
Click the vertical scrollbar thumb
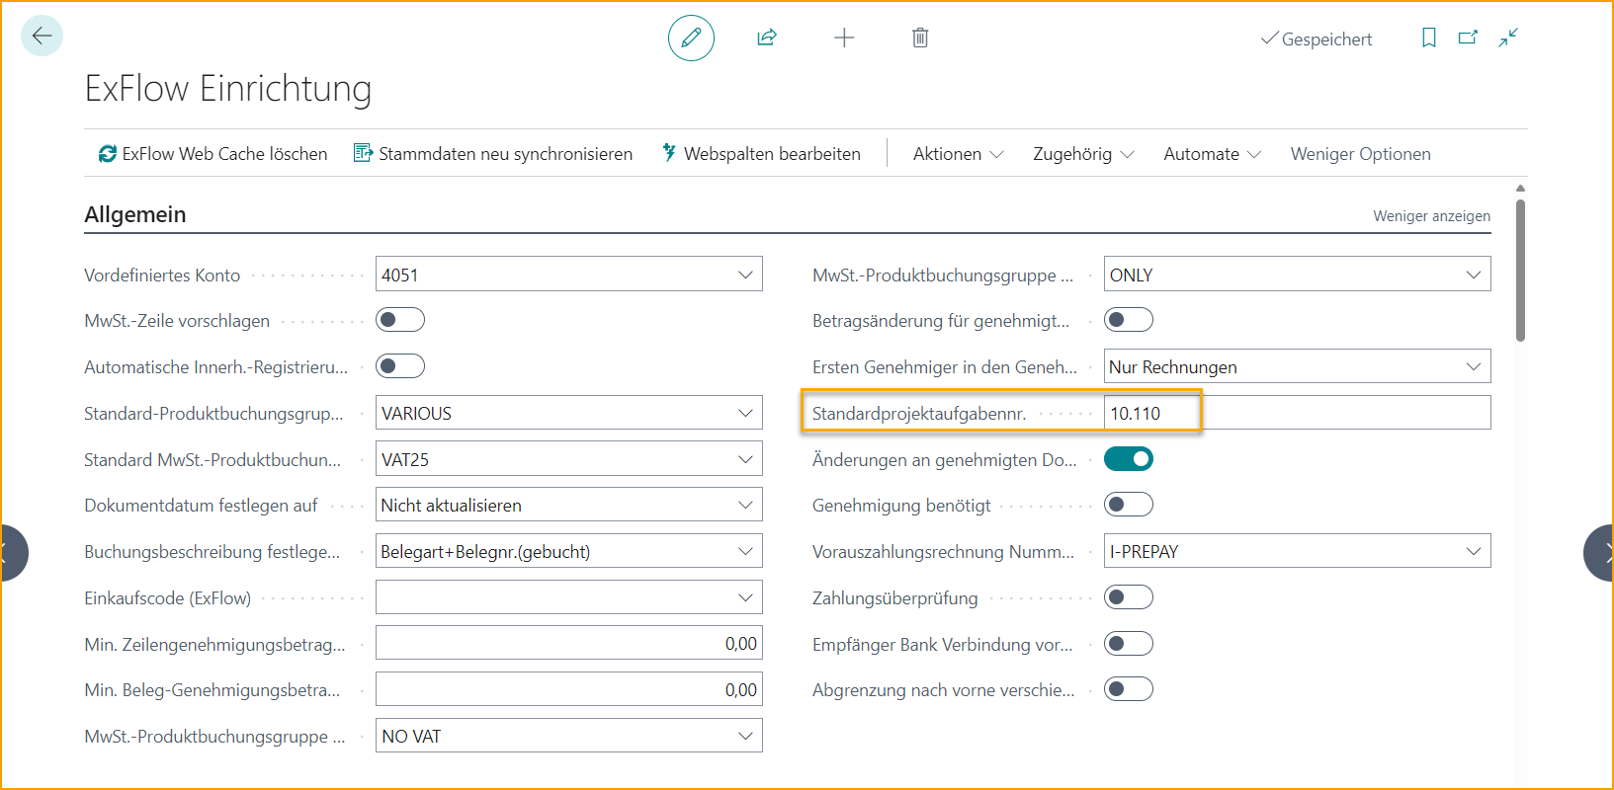(x=1520, y=270)
